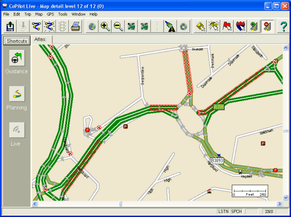
Task: Open the Edit menu
Action: coord(17,14)
